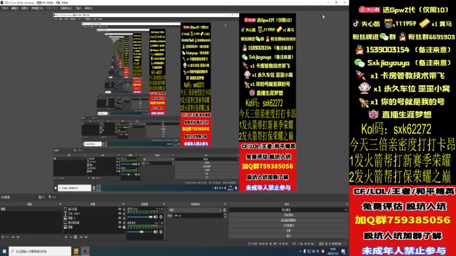Add a new source with plus icon
This screenshot has width=456, height=256.
click(x=66, y=237)
